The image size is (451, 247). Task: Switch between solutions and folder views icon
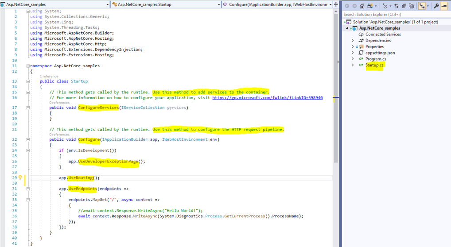click(x=370, y=6)
